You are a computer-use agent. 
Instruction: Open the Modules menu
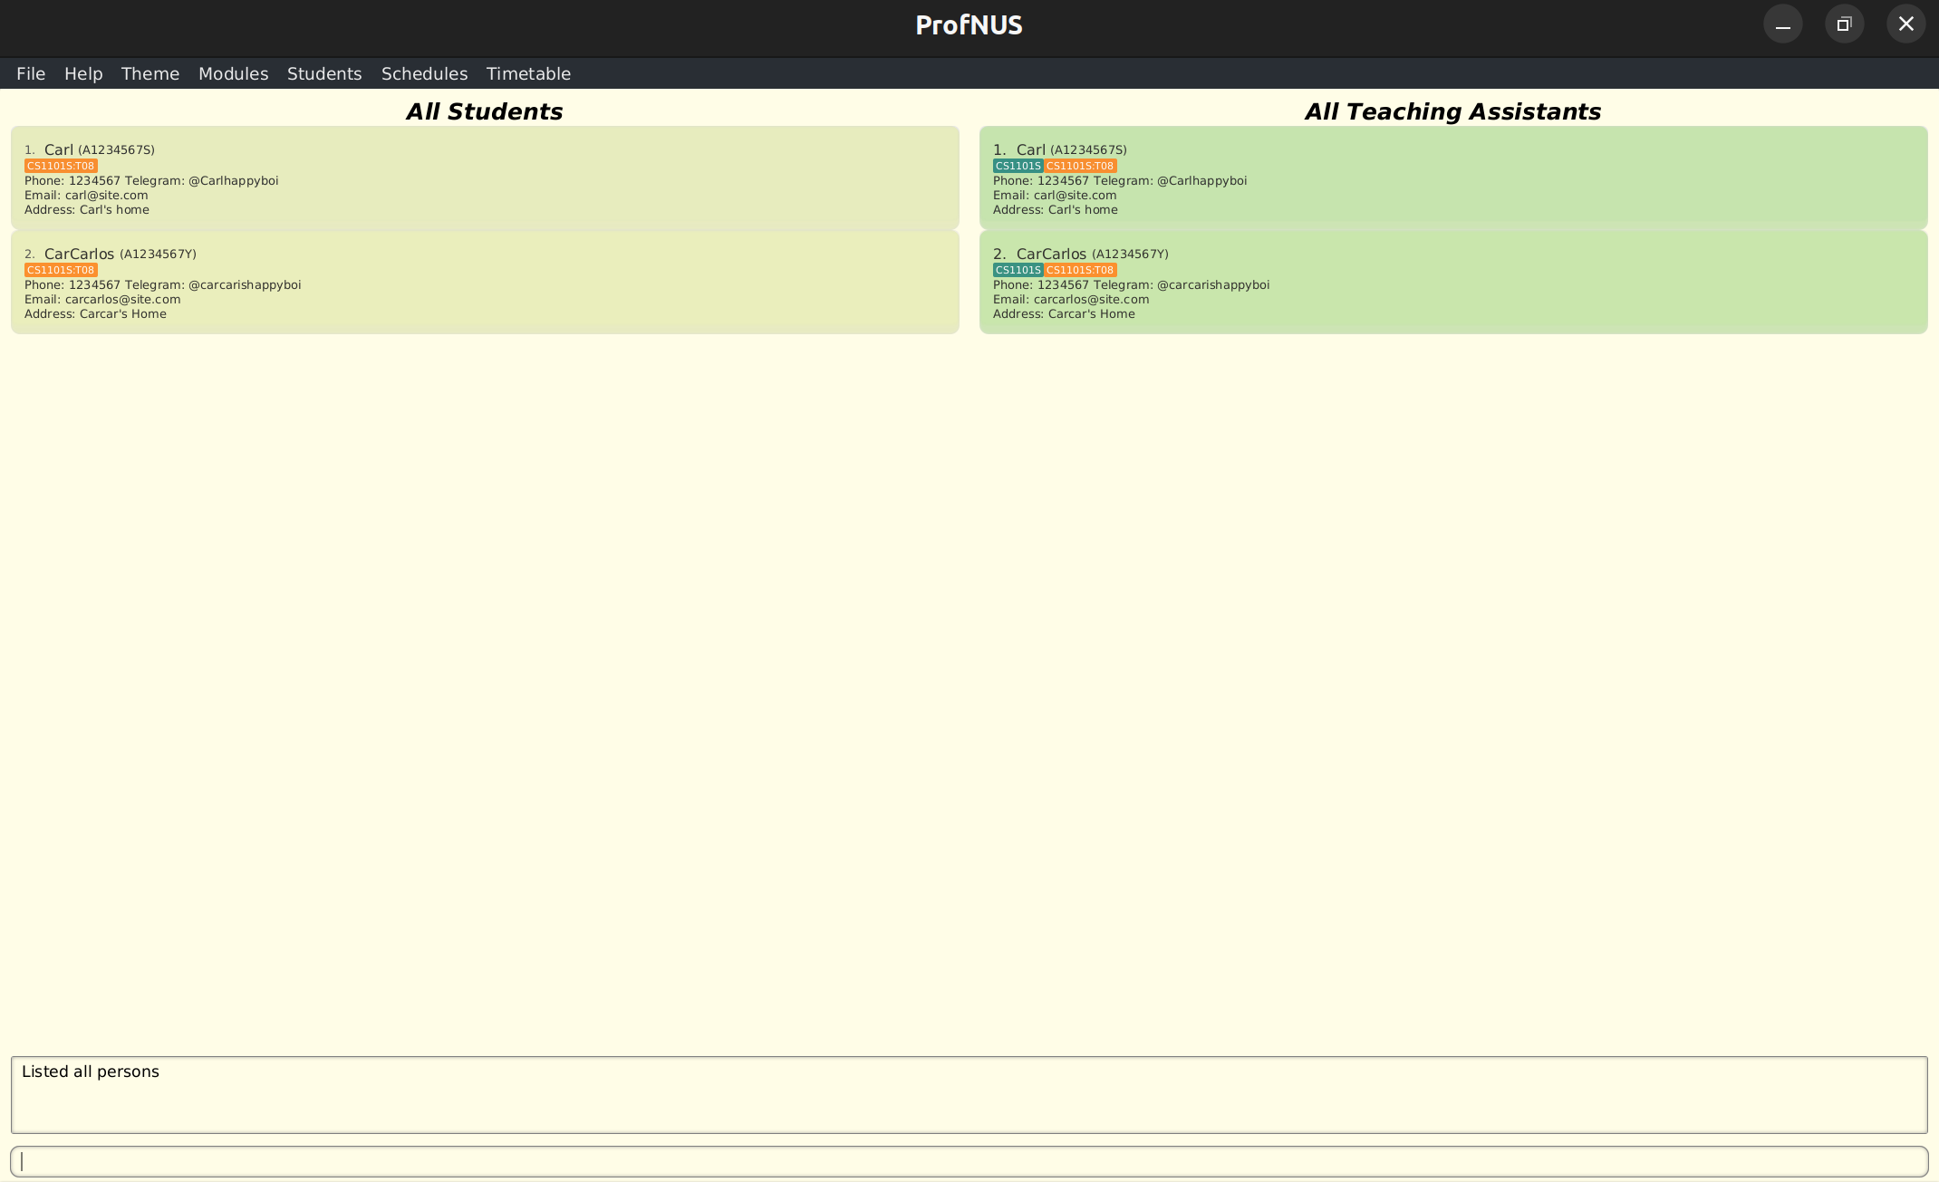[233, 73]
